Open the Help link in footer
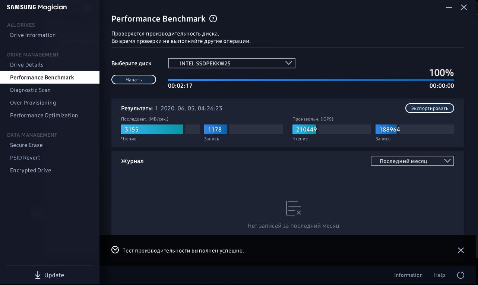 440,275
